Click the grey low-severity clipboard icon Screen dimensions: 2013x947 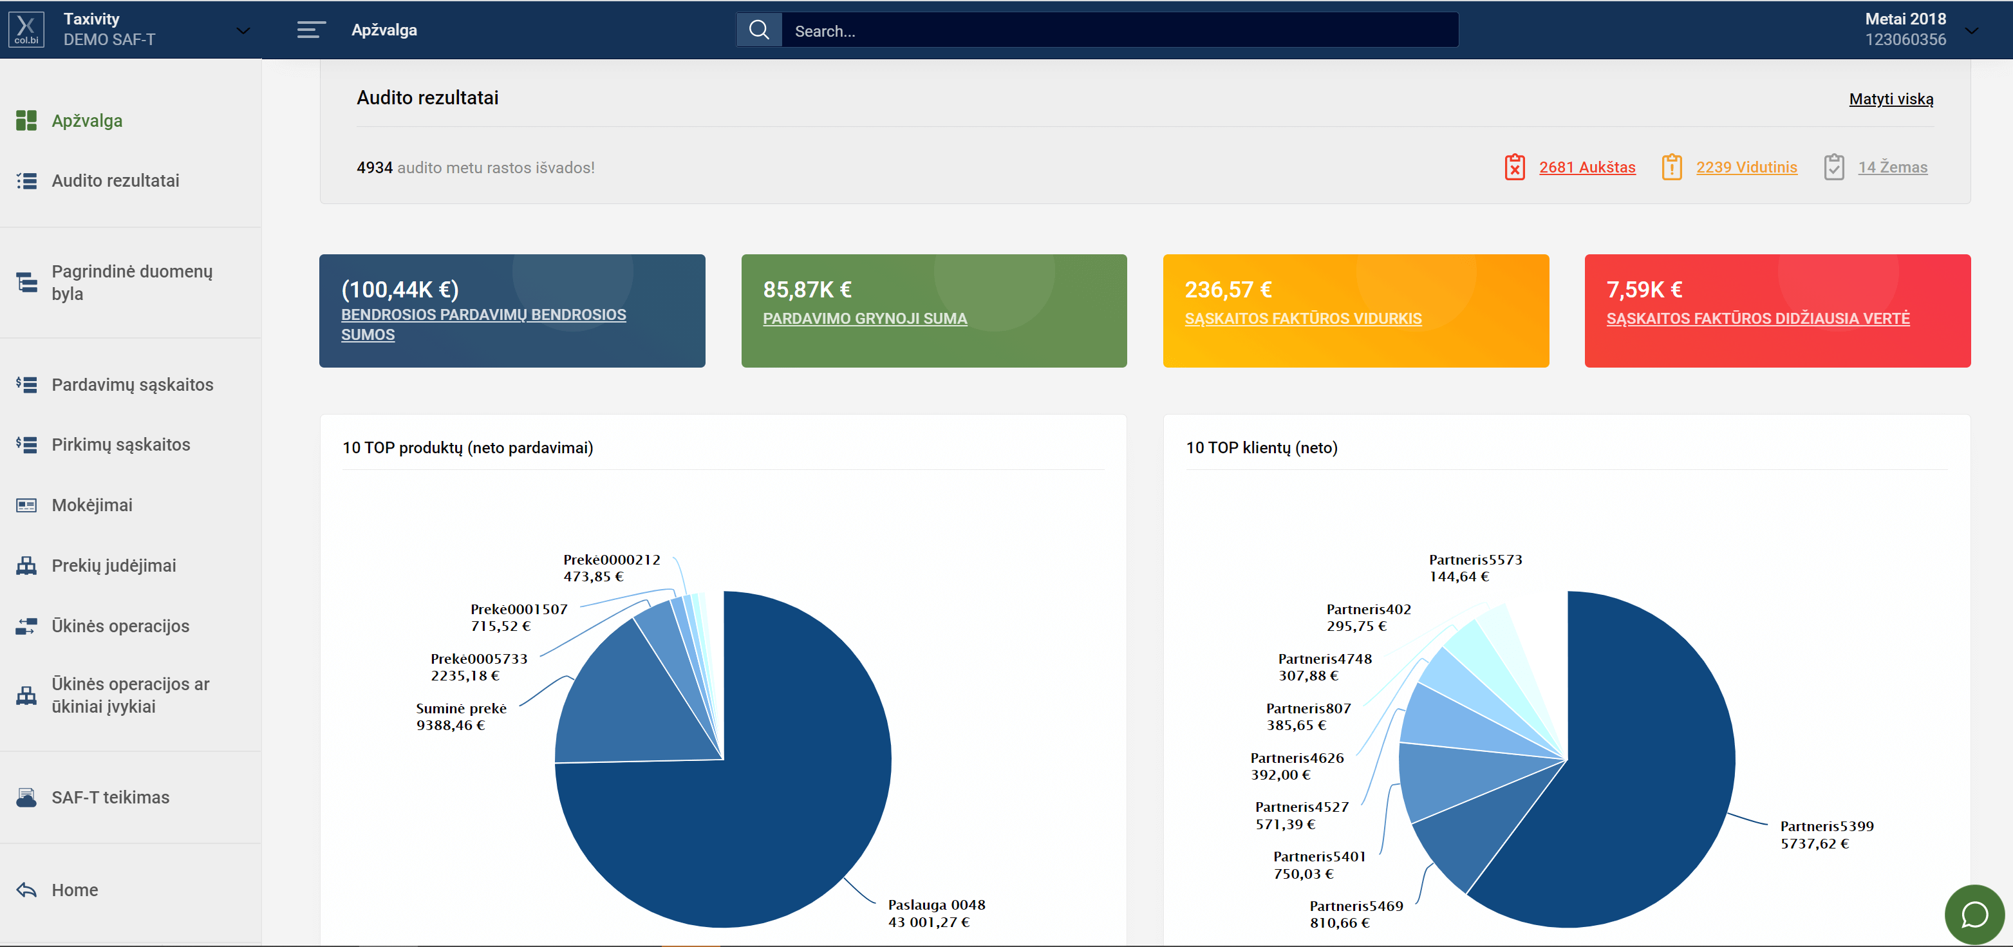[1833, 167]
